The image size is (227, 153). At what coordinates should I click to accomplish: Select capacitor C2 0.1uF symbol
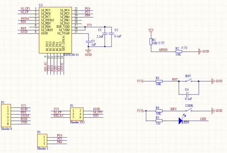(112, 33)
